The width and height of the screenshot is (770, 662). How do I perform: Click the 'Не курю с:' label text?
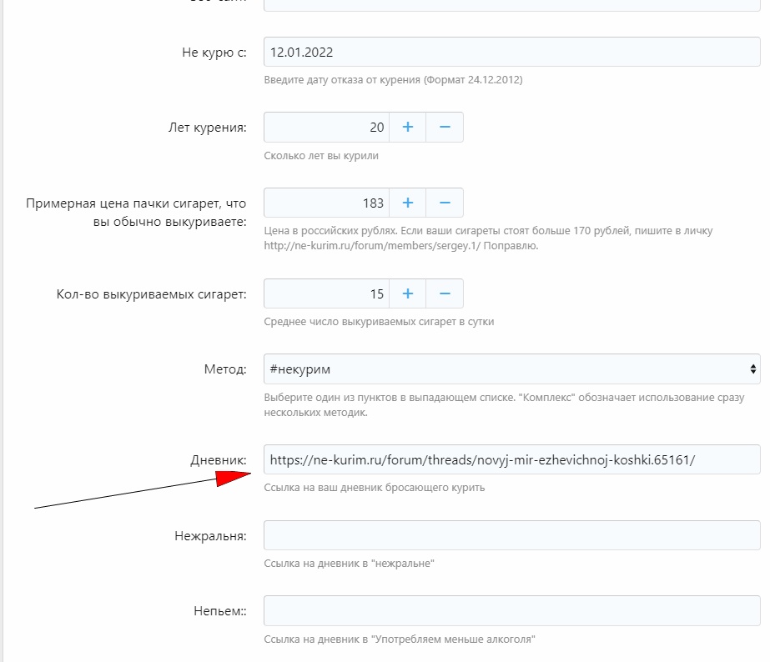[214, 53]
